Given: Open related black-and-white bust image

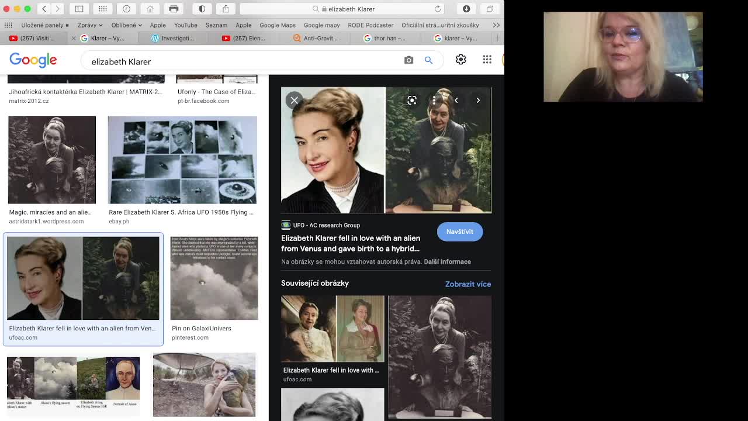Looking at the screenshot, I should [x=440, y=357].
